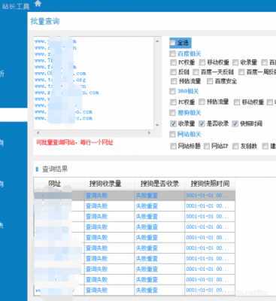276x301 pixels.
Task: Click inside the batch URL text area
Action: click(x=94, y=84)
